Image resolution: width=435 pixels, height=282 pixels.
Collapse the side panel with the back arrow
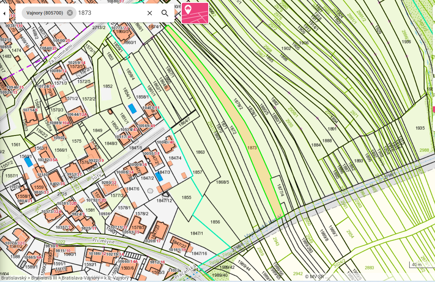tap(4, 13)
